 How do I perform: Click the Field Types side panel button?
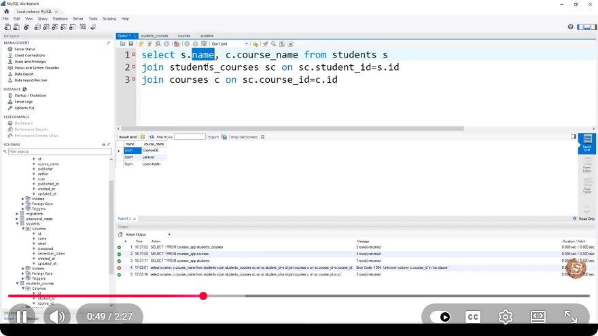tap(587, 186)
